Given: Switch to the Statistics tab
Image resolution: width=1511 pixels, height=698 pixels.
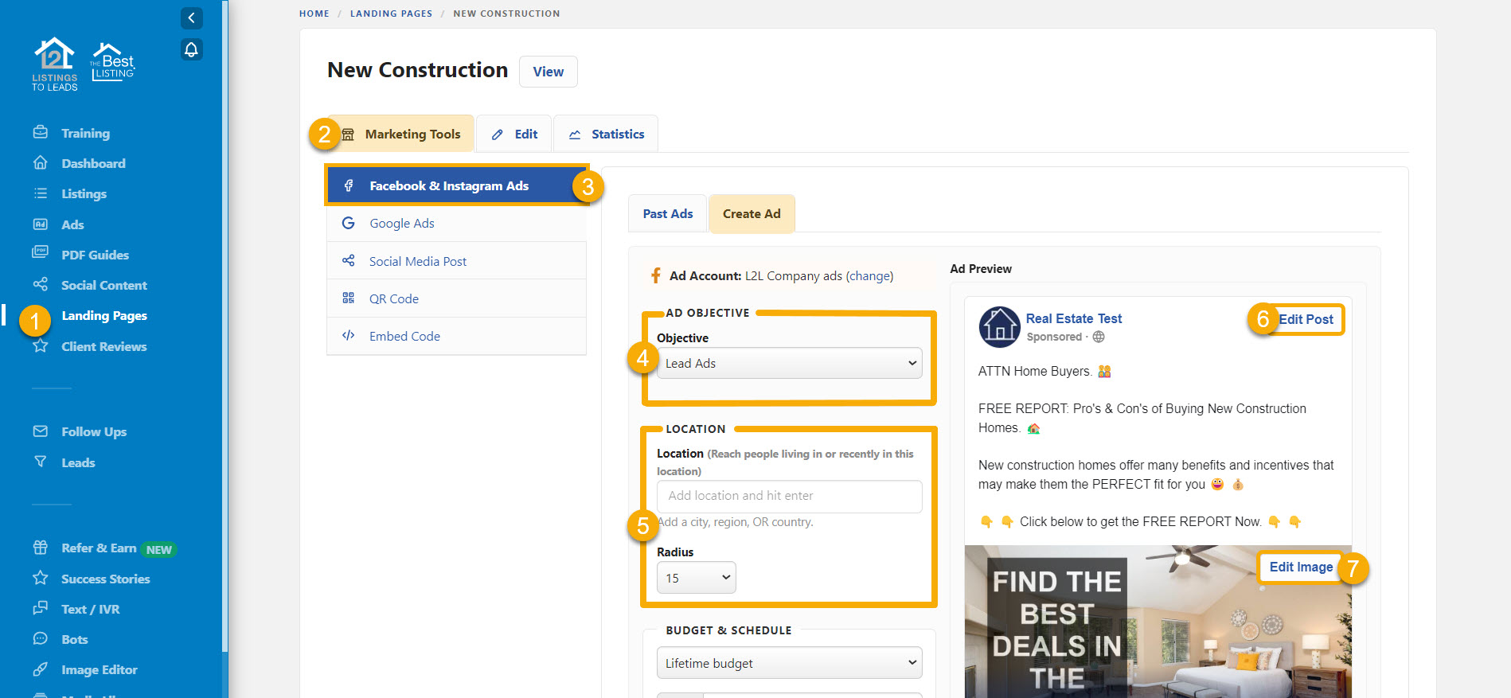Looking at the screenshot, I should point(607,135).
